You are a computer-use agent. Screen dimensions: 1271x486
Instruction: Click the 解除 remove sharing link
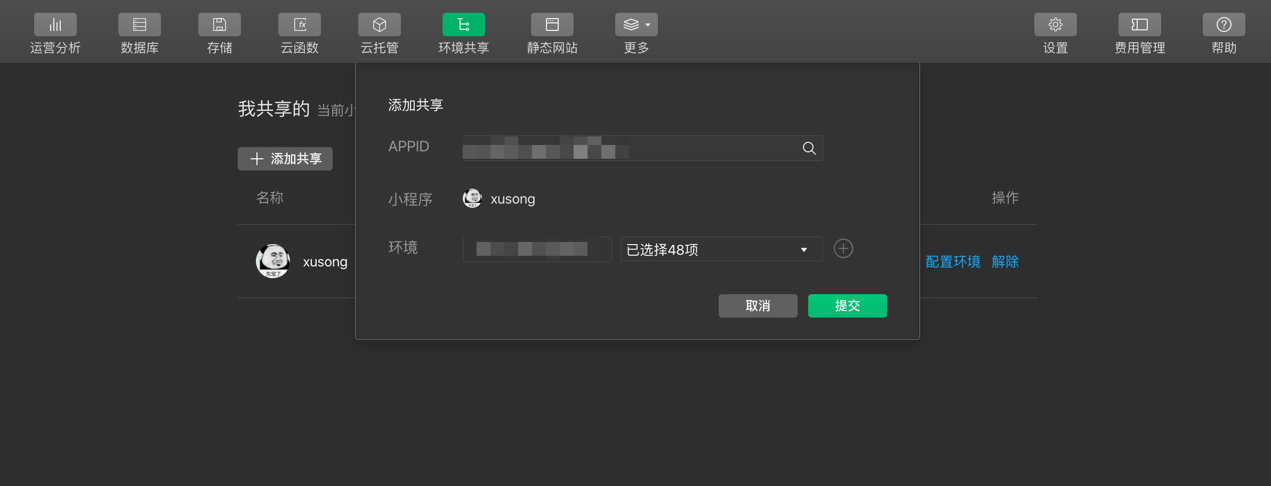(1005, 262)
